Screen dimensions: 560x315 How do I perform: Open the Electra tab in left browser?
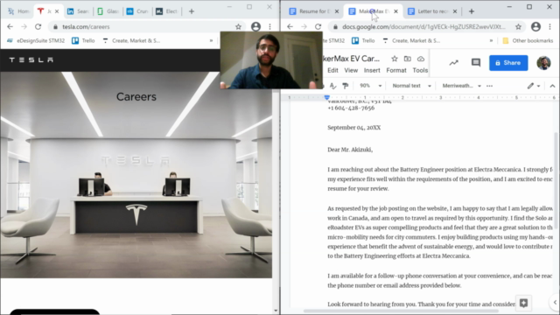[167, 11]
